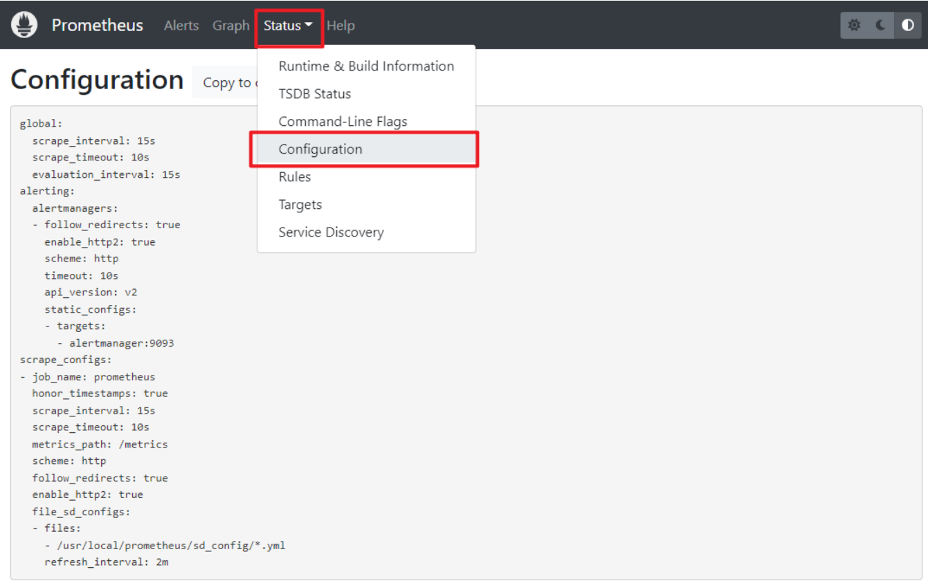Click the '- targets:' line
The width and height of the screenshot is (928, 581).
tap(75, 326)
